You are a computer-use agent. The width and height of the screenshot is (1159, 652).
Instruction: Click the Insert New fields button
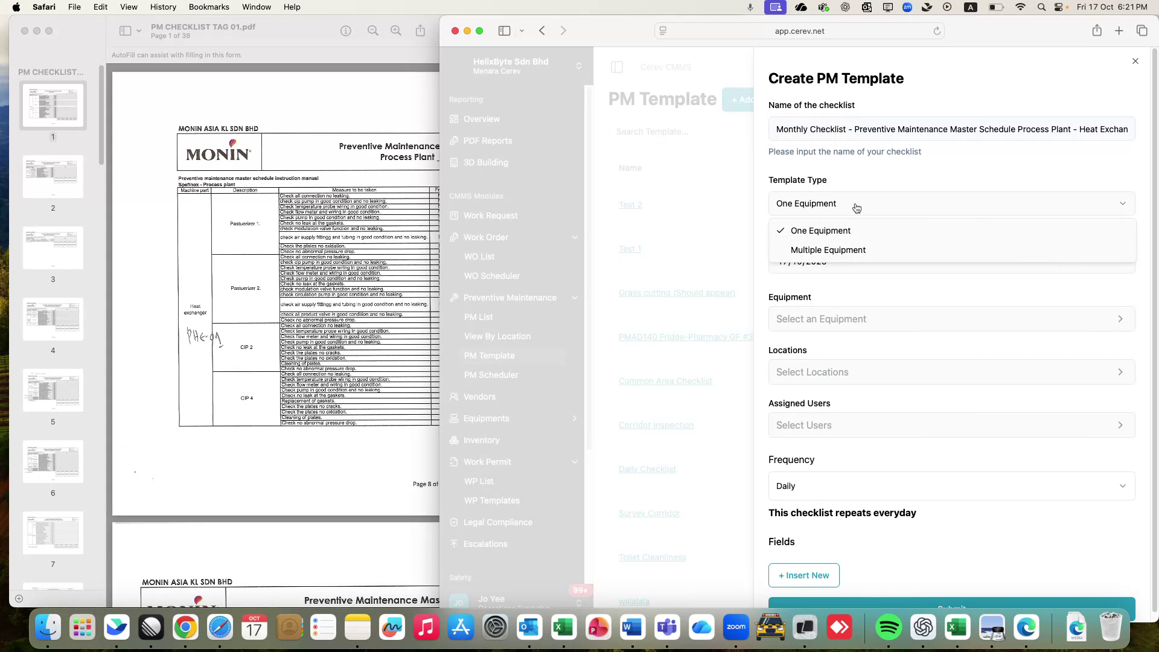tap(803, 575)
